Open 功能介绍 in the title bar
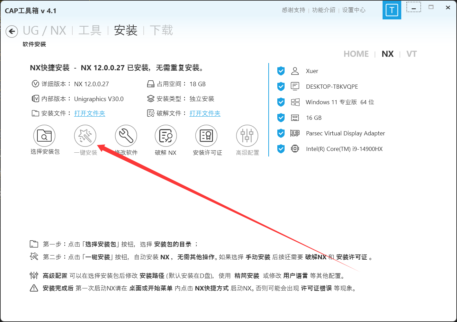The image size is (457, 322). tap(323, 10)
